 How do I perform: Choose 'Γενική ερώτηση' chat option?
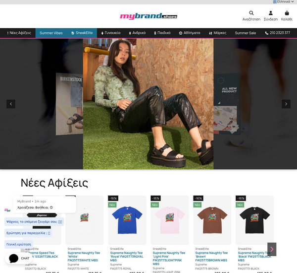point(19,245)
